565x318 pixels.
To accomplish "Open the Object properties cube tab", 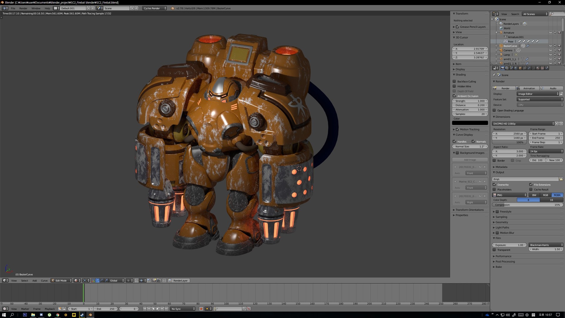I will pos(520,68).
